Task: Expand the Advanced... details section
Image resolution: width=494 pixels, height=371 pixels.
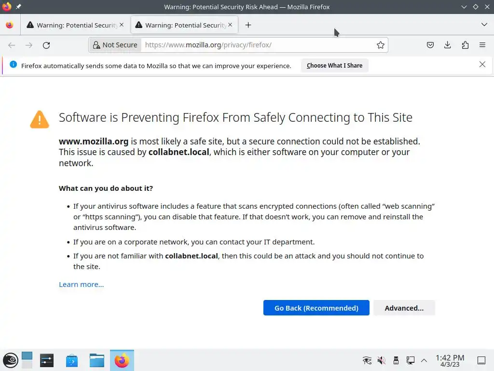Action: pos(404,308)
